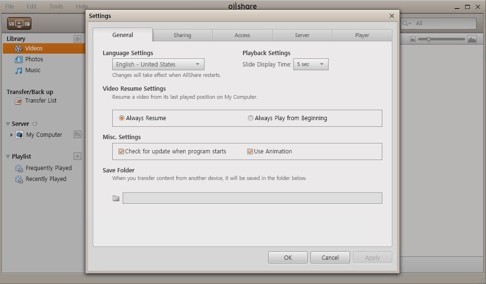Viewport: 486px width, 284px height.
Task: Refresh the Server list icon
Action: tap(35, 123)
